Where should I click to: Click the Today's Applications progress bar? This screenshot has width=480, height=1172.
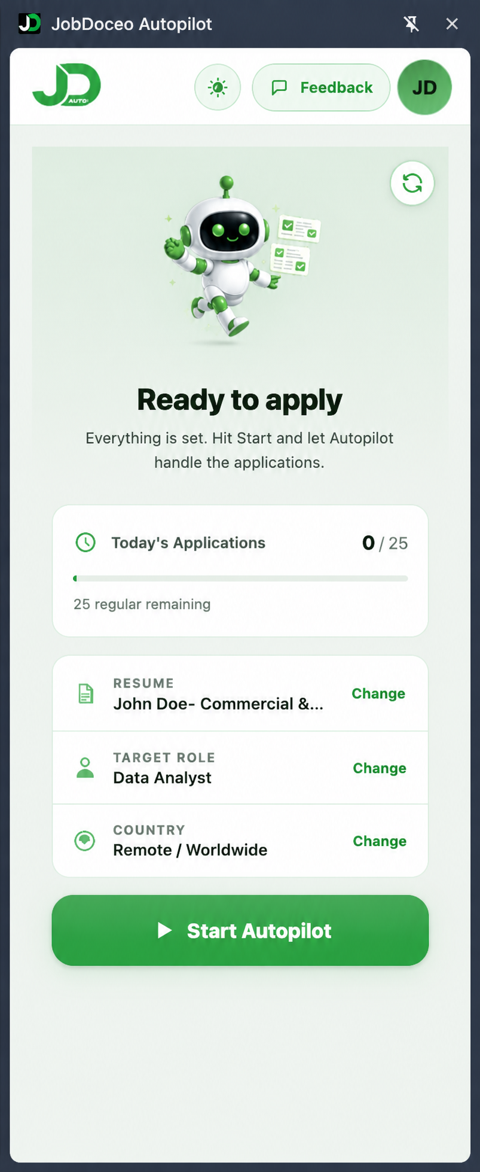pyautogui.click(x=240, y=579)
